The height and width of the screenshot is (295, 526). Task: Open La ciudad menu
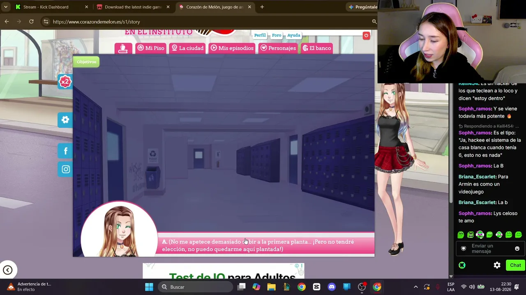187,48
